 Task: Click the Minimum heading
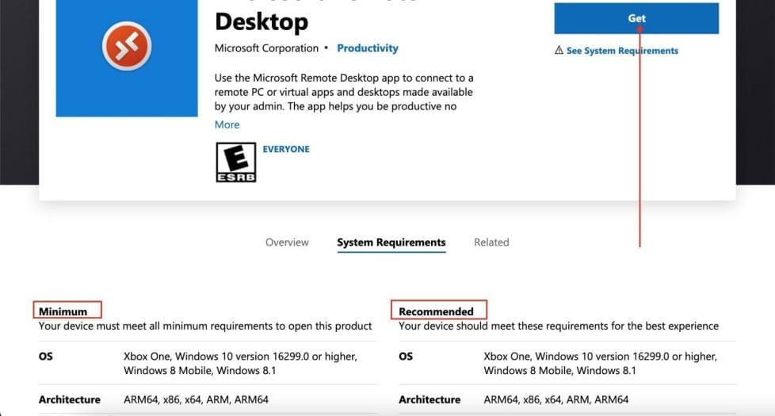(x=63, y=311)
